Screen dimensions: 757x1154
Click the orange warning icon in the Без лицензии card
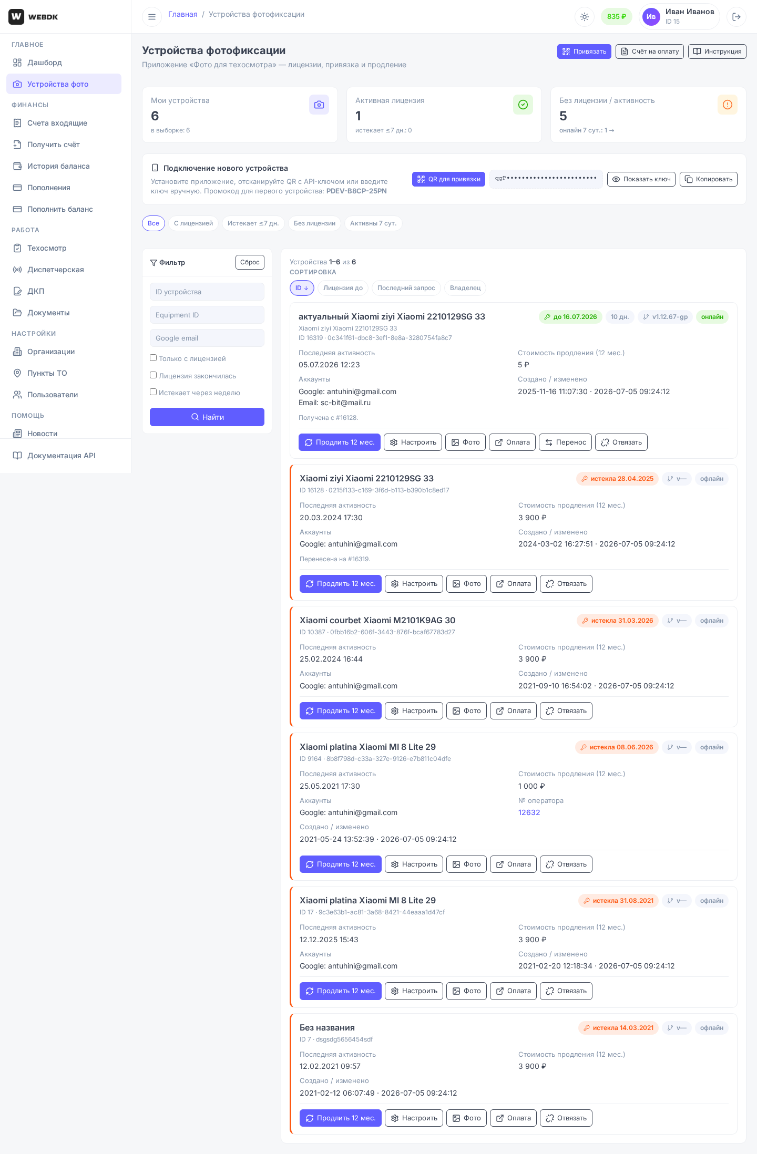coord(728,105)
